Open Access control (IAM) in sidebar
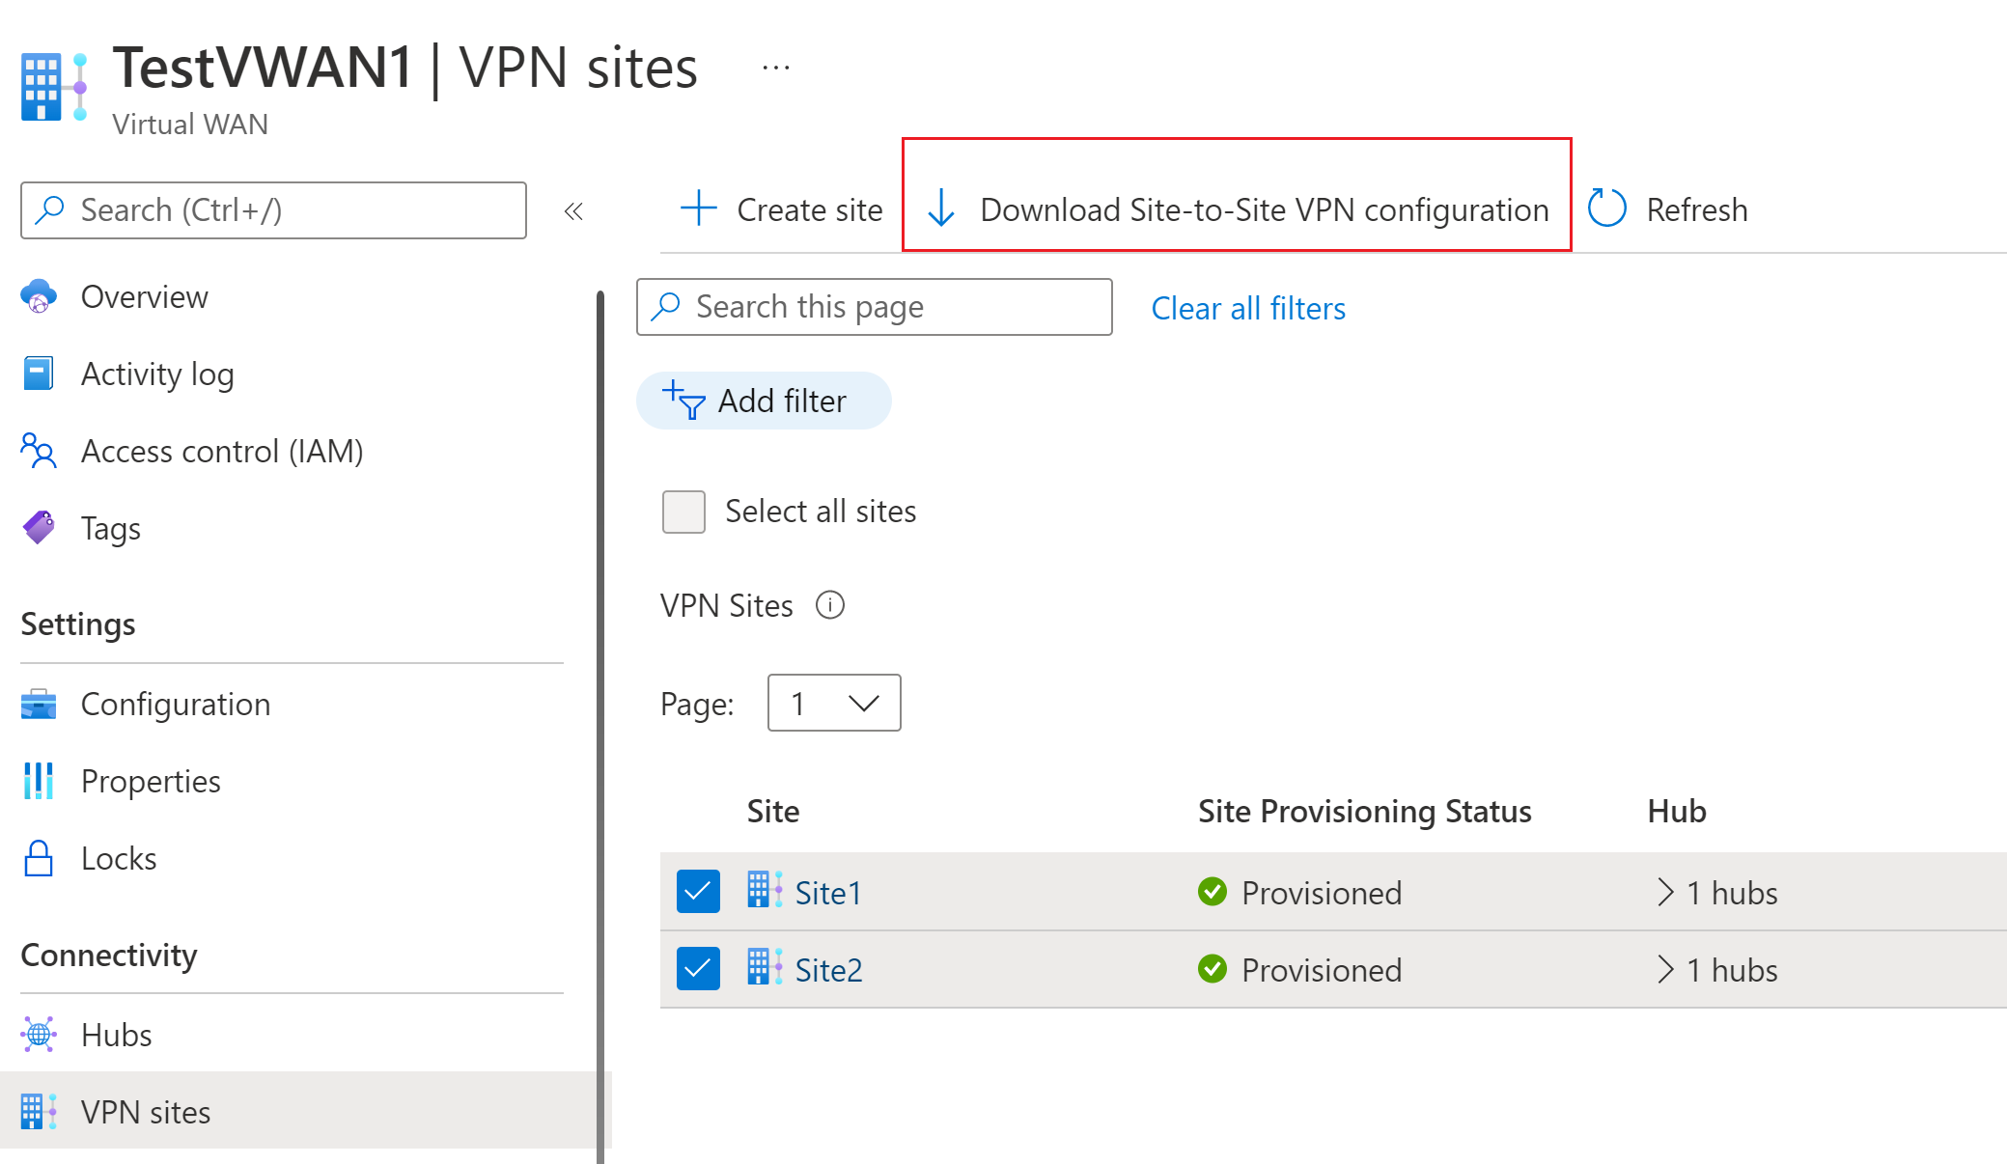Screen dimensions: 2007x1164 [221, 452]
